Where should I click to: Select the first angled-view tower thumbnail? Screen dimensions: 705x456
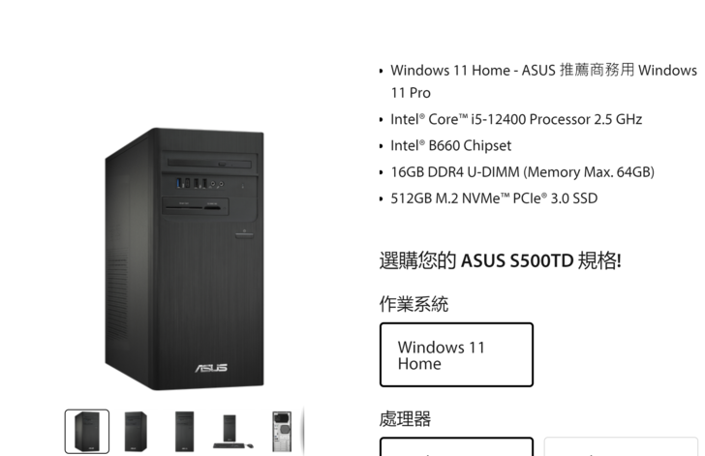[87, 431]
